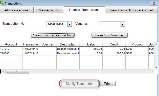Click the Voucher column header
This screenshot has height=96, width=159.
point(47,44)
